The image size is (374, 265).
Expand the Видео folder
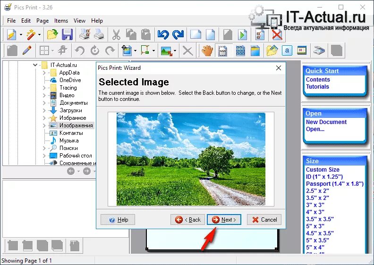pyautogui.click(x=44, y=95)
